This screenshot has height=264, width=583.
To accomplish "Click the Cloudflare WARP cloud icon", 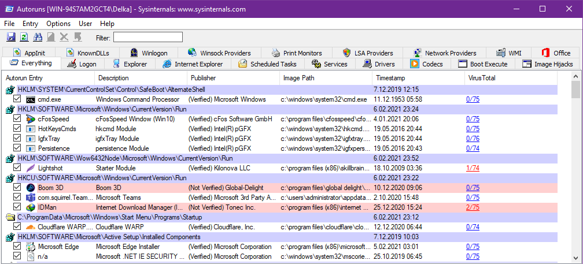I will pos(30,227).
